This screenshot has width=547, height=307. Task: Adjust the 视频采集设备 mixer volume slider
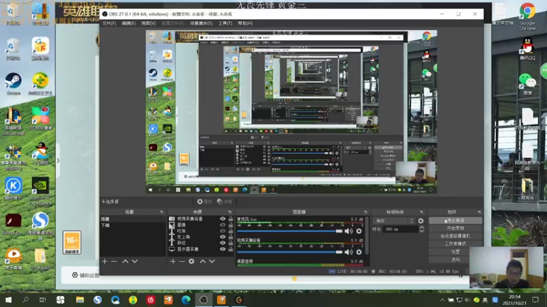(290, 252)
